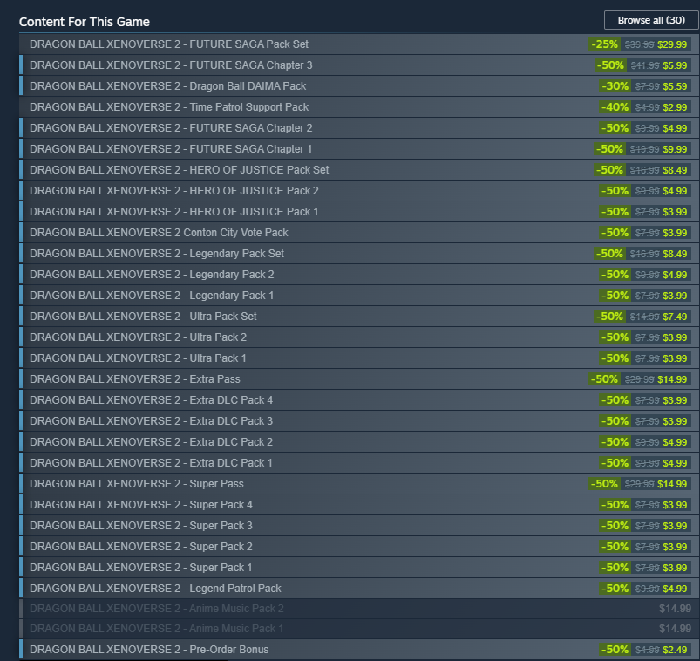Viewport: 700px width, 661px height.
Task: Open Legend Patrol Pack DLC
Action: [x=359, y=589]
